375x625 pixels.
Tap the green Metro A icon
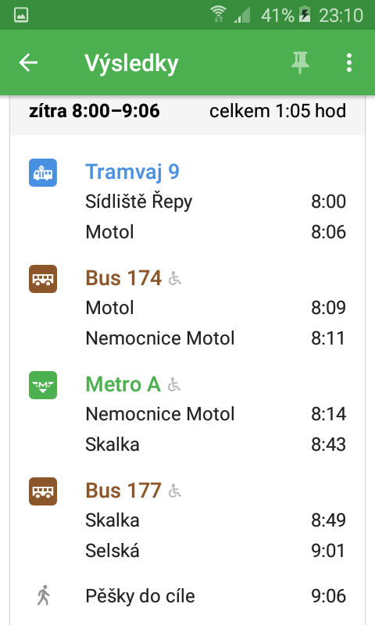(x=43, y=385)
